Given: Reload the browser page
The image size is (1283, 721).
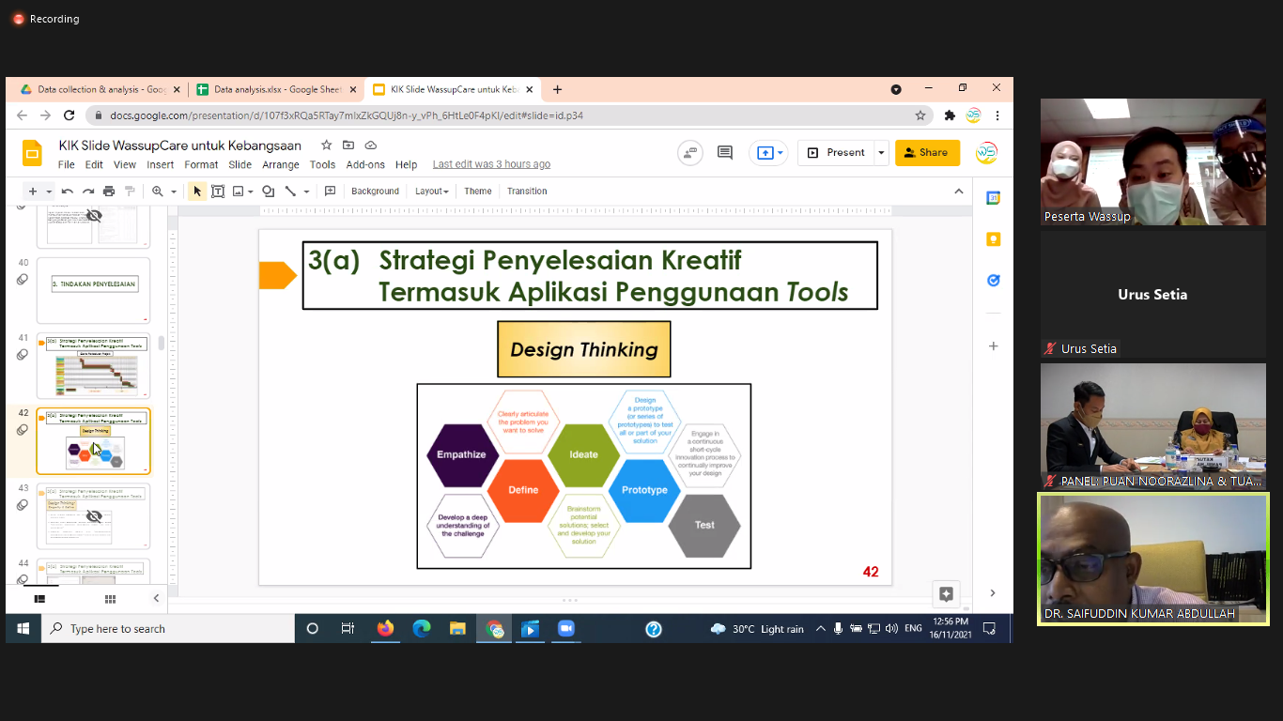Looking at the screenshot, I should pos(69,115).
